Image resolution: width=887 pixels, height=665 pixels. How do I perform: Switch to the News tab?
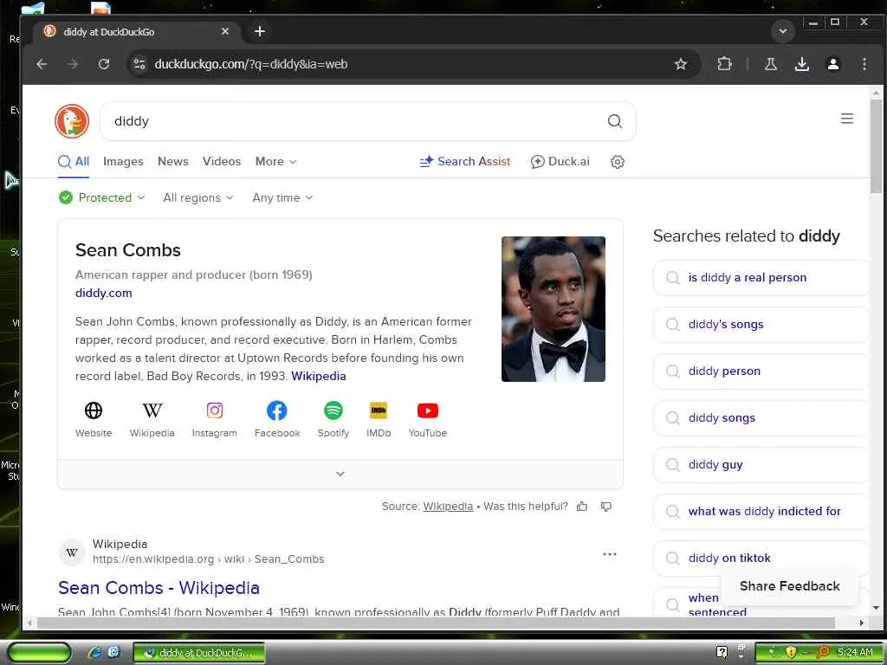(x=173, y=162)
